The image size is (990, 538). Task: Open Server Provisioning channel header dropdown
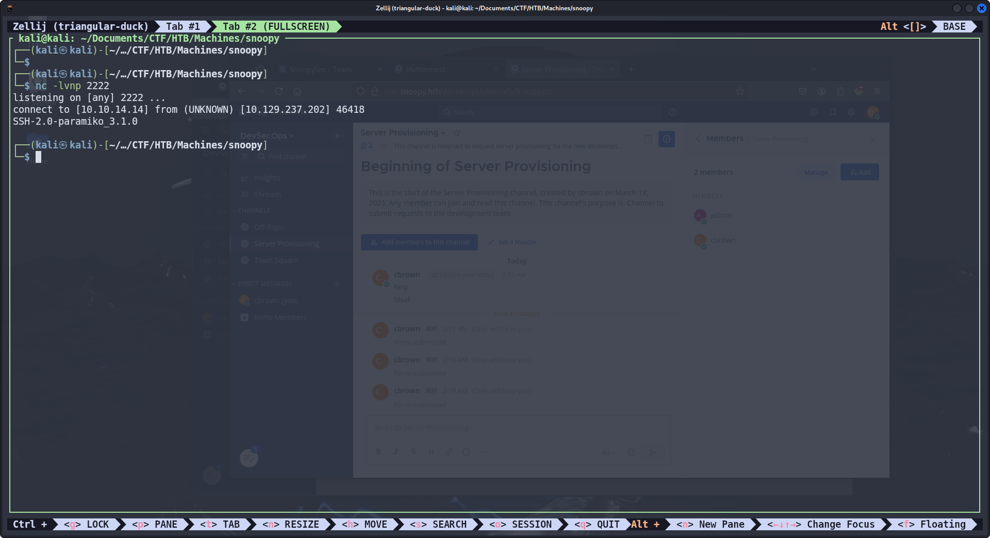point(403,133)
